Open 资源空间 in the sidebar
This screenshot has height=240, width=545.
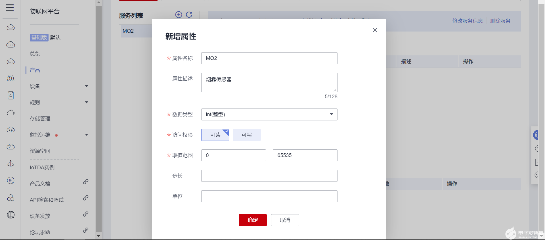pyautogui.click(x=40, y=151)
